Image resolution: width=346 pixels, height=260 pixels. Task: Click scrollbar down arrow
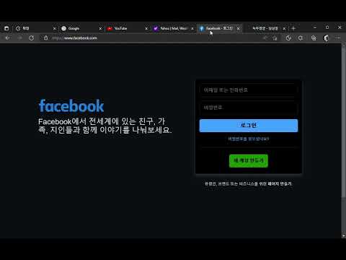pyautogui.click(x=344, y=235)
